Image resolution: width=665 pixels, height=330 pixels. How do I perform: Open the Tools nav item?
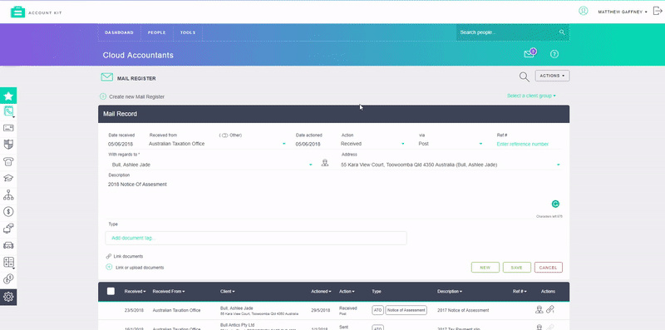[x=188, y=32]
